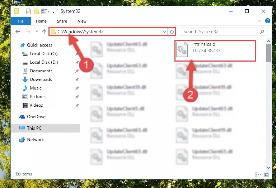Click the 188 items status text
The height and width of the screenshot is (188, 276).
24,174
